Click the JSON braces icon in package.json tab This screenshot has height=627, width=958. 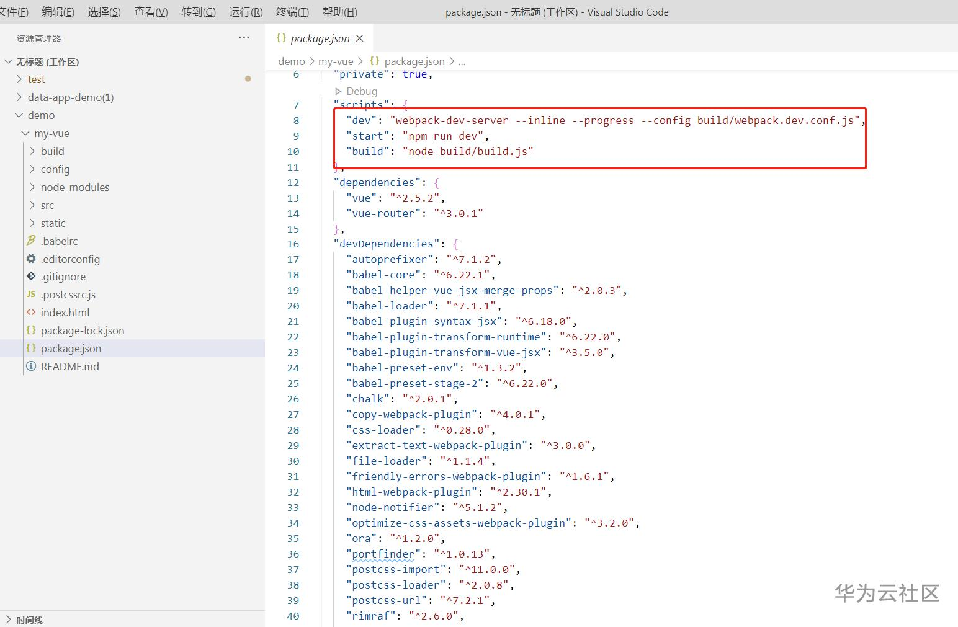281,38
